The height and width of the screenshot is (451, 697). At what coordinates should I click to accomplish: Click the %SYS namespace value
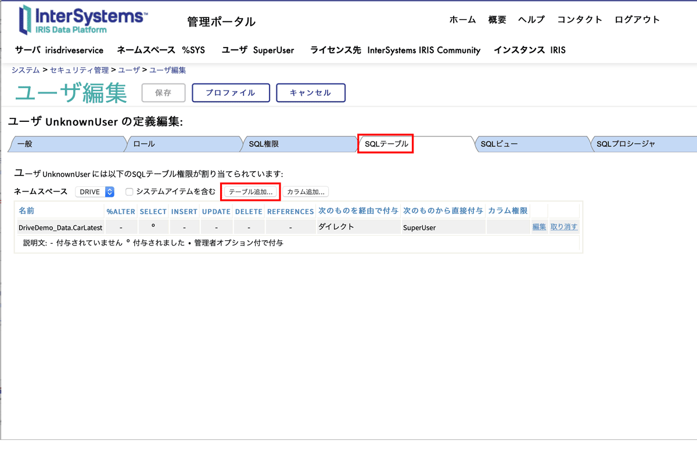(x=193, y=50)
